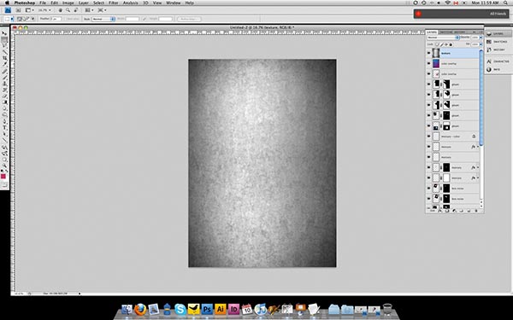Open the layer Opacity dropdown
The image size is (513, 320).
[x=481, y=38]
